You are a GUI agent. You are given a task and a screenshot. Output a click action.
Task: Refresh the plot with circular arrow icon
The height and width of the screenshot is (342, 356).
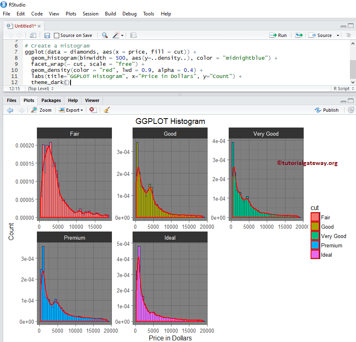[x=351, y=110]
